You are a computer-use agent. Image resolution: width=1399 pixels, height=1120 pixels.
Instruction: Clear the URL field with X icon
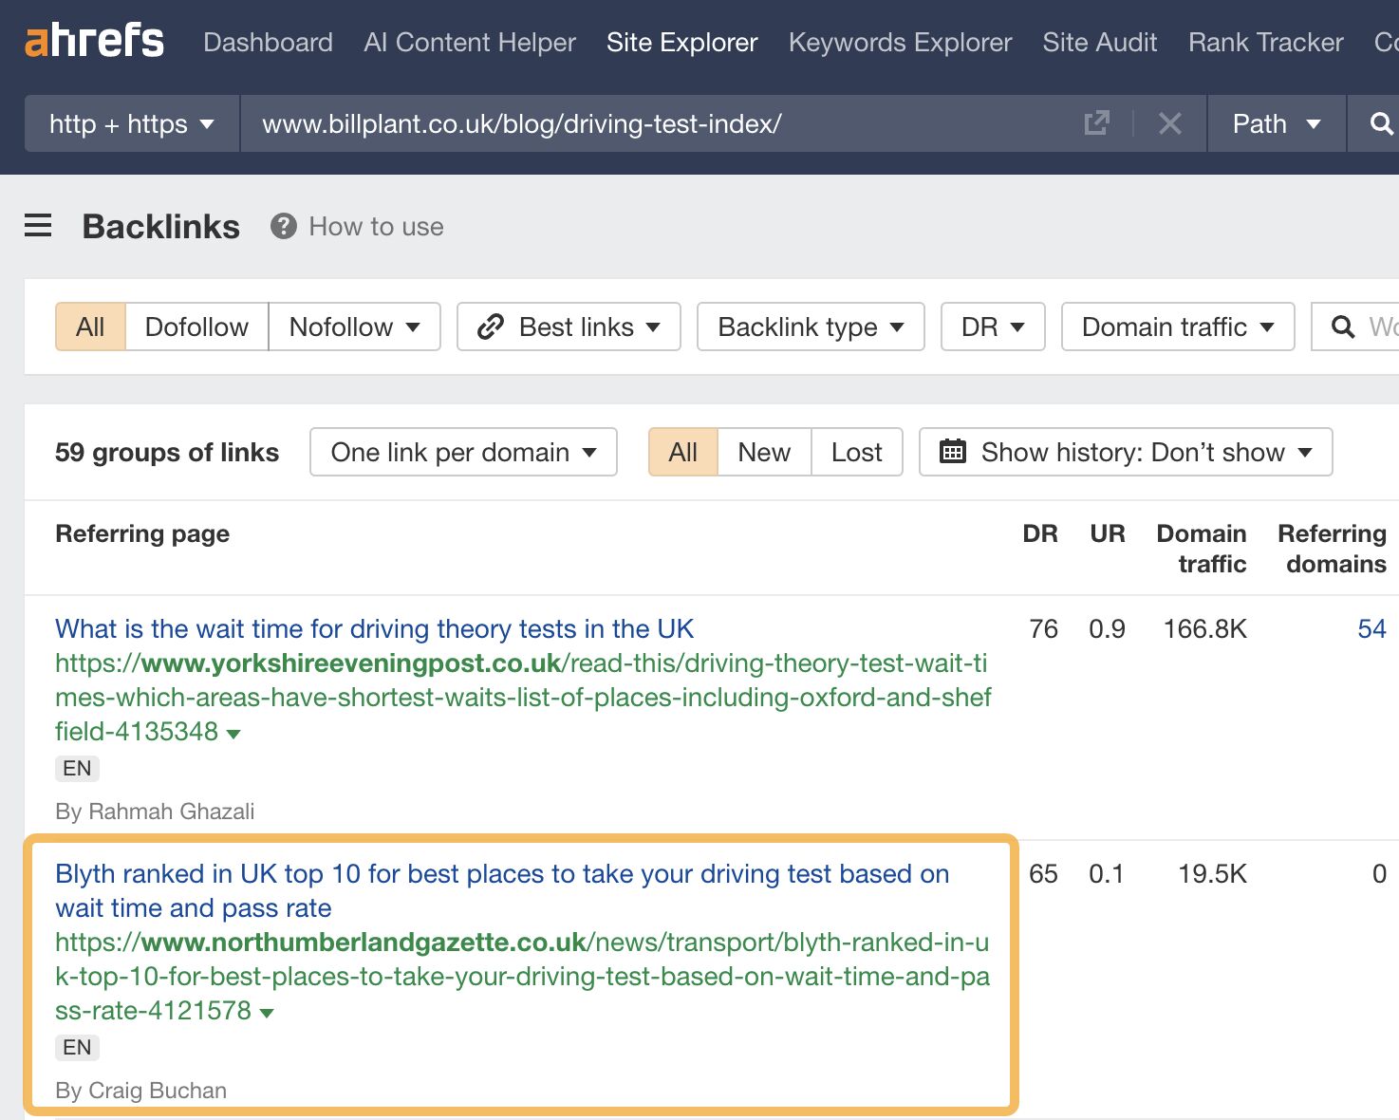(x=1169, y=123)
